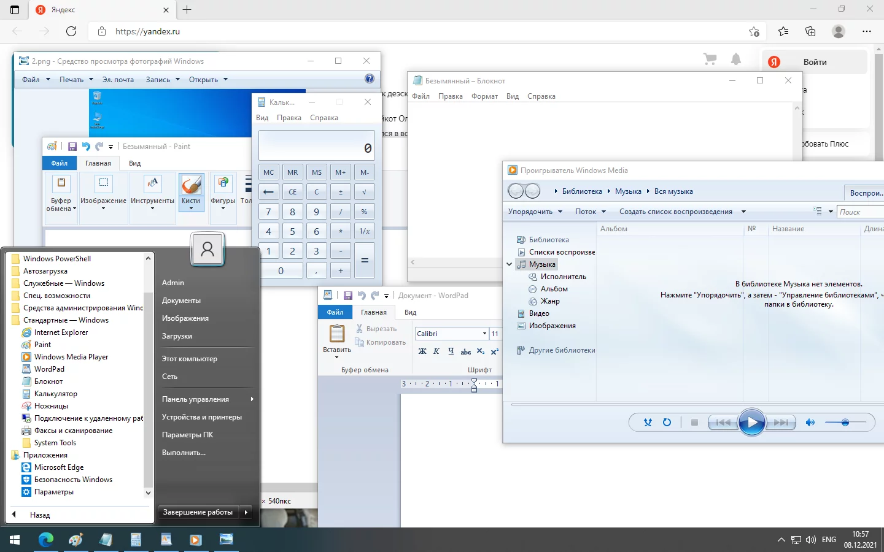Switch to the Вид tab in Paint
Screen dimensions: 884x552
pyautogui.click(x=134, y=163)
